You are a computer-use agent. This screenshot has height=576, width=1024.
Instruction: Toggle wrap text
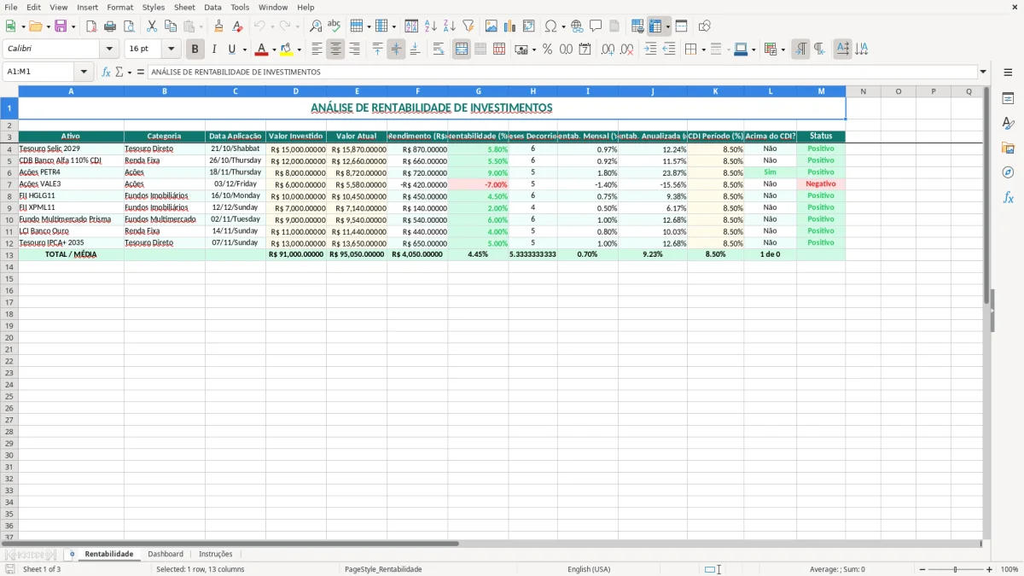[x=439, y=49]
